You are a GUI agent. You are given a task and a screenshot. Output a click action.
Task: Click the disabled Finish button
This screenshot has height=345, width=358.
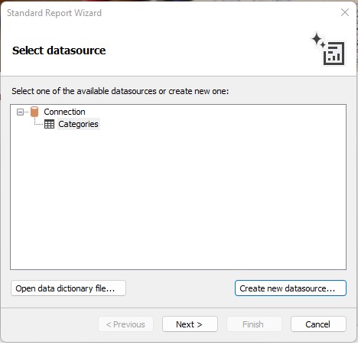pyautogui.click(x=254, y=324)
